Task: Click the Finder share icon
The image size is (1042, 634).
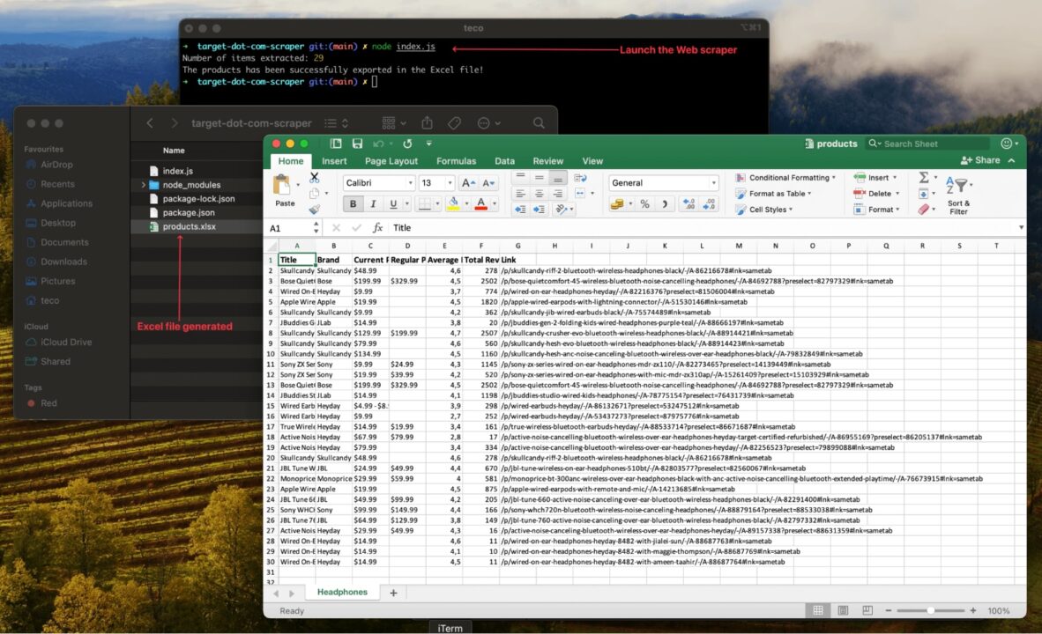Action: point(428,122)
